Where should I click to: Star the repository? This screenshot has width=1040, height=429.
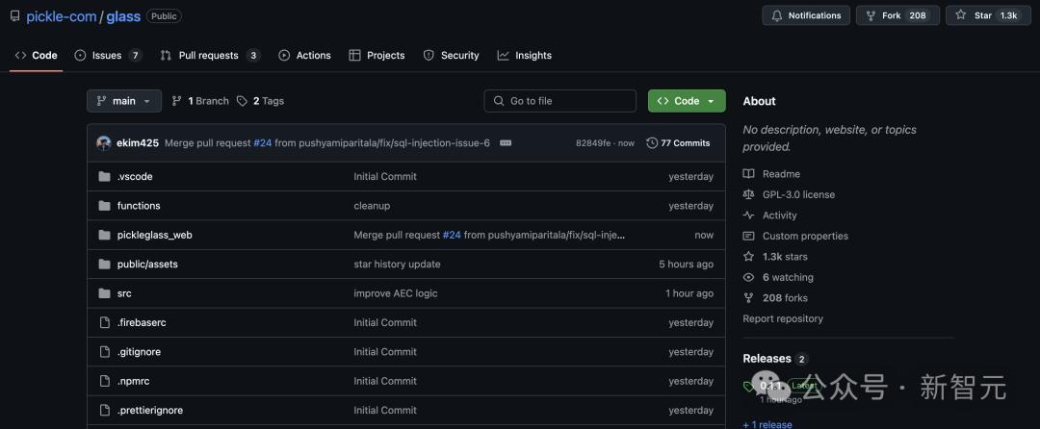(x=988, y=15)
